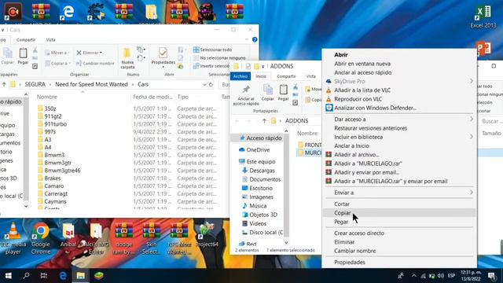Image resolution: width=503 pixels, height=283 pixels.
Task: Click Abrir at top of context menu
Action: point(340,55)
